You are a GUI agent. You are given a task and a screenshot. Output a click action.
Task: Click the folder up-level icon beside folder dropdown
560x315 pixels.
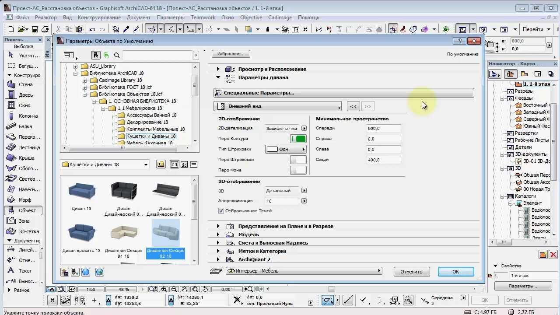161,164
